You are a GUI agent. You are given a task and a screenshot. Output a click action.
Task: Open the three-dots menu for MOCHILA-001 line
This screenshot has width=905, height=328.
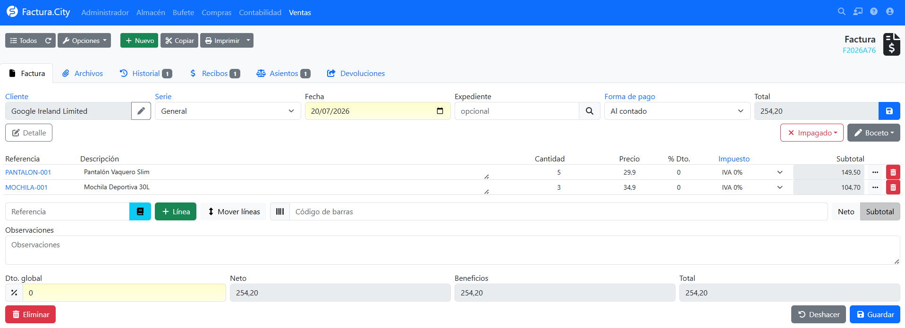click(875, 187)
